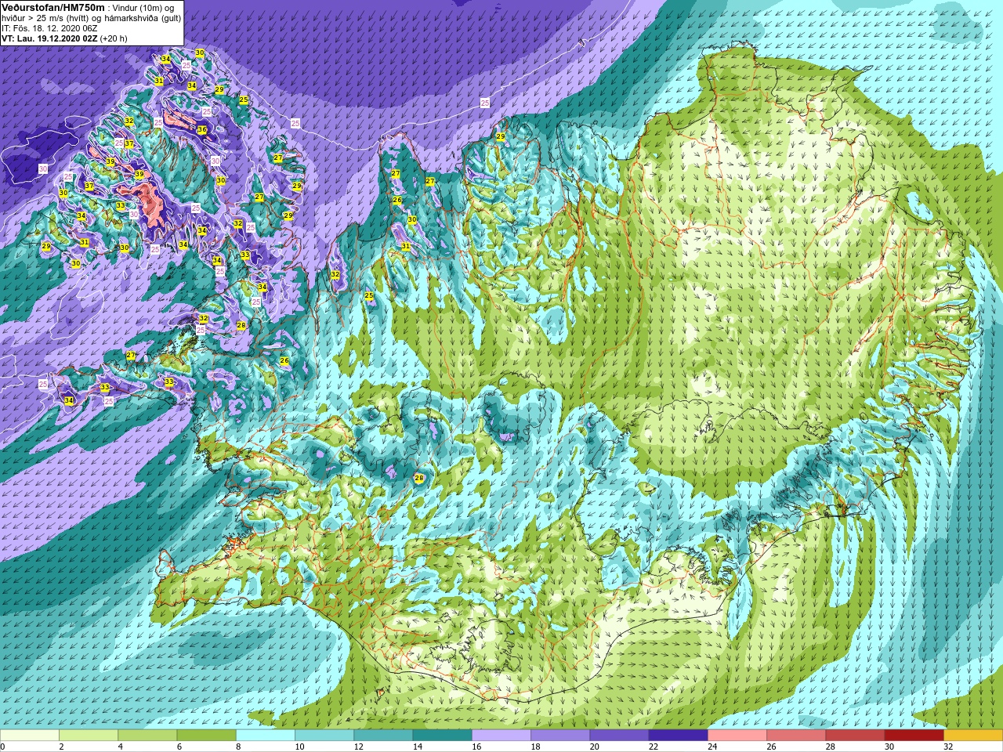Click the "(+20 h)" forecast offset text
Image resolution: width=1003 pixels, height=752 pixels.
pos(115,38)
